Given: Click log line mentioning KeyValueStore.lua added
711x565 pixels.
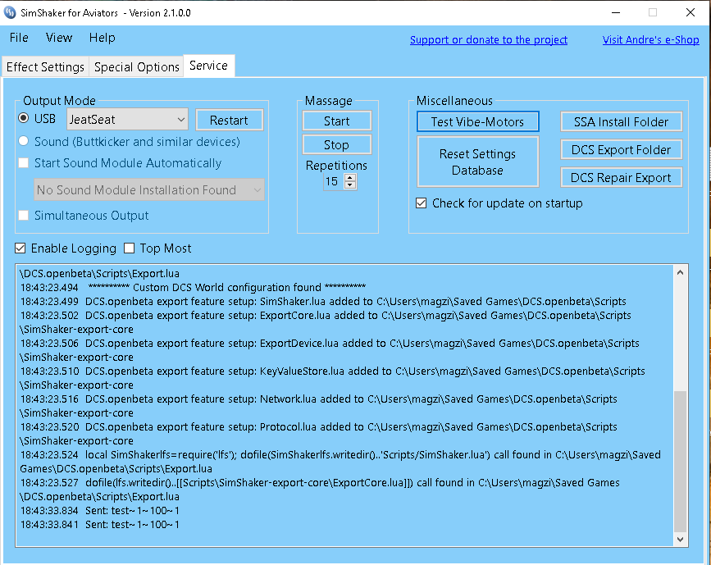Looking at the screenshot, I should pos(332,378).
